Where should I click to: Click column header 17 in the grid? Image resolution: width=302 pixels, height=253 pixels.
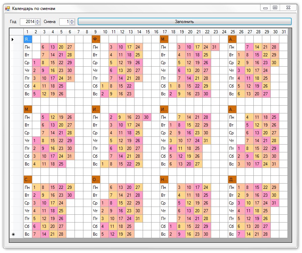[x=164, y=32]
